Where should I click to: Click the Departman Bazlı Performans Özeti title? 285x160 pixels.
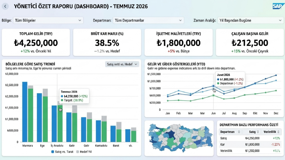click(249, 125)
